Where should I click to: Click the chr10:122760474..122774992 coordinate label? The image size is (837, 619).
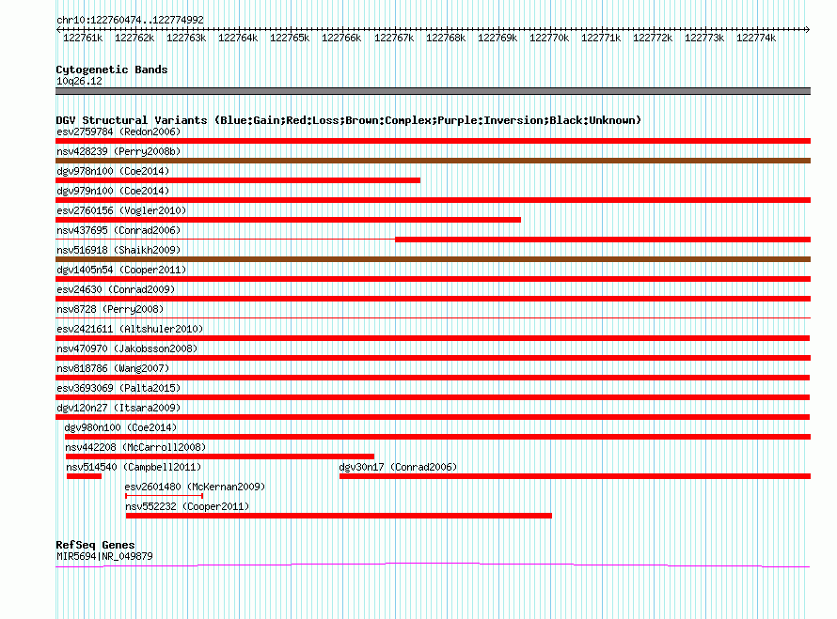(x=130, y=20)
